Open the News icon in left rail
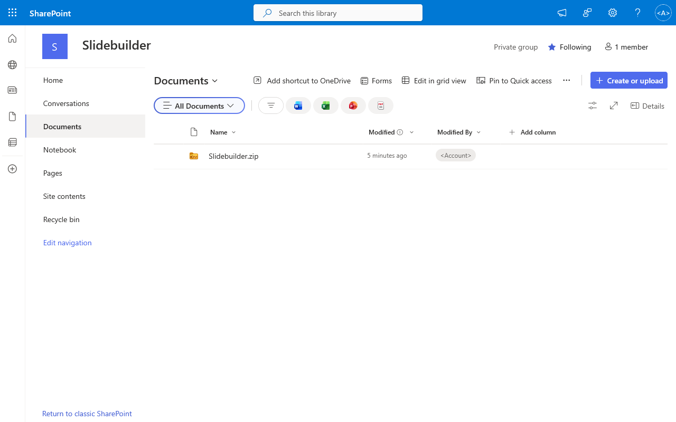The height and width of the screenshot is (422, 676). pos(12,90)
